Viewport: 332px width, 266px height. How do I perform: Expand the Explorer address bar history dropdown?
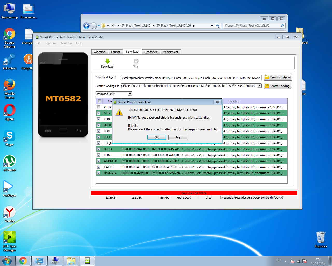[x=212, y=26]
